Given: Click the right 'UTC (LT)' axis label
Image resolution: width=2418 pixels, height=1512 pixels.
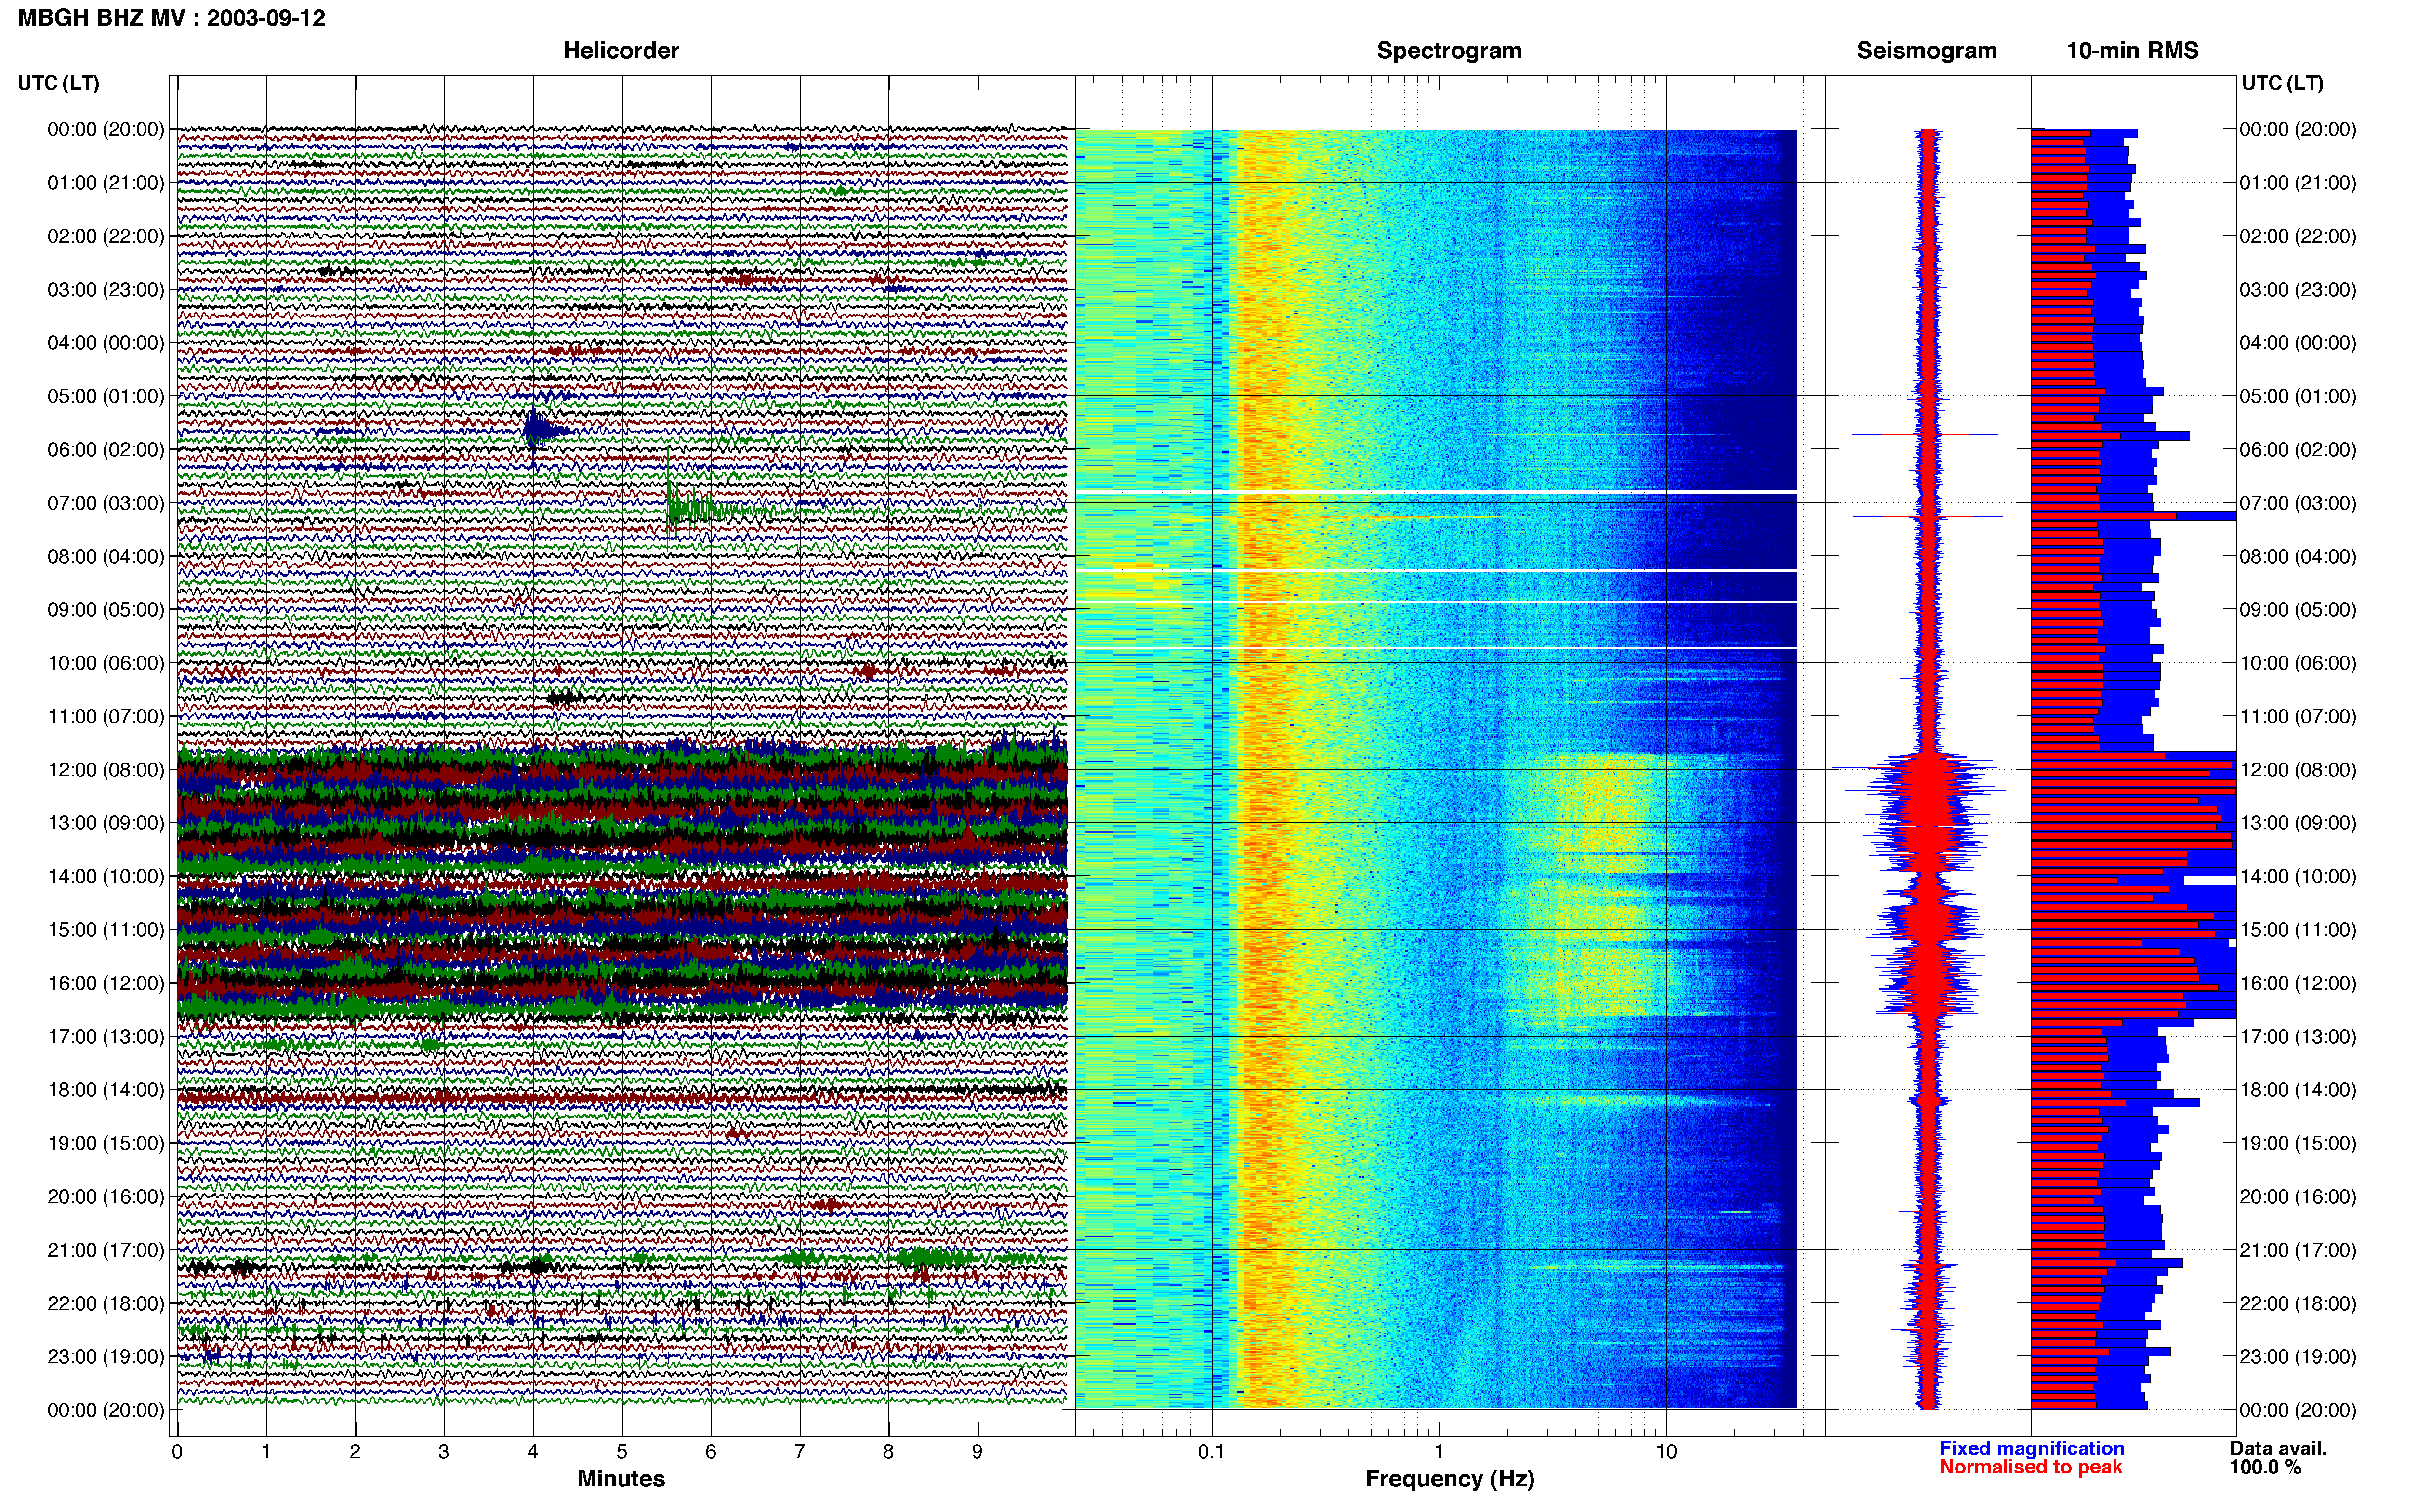Looking at the screenshot, I should point(2282,83).
